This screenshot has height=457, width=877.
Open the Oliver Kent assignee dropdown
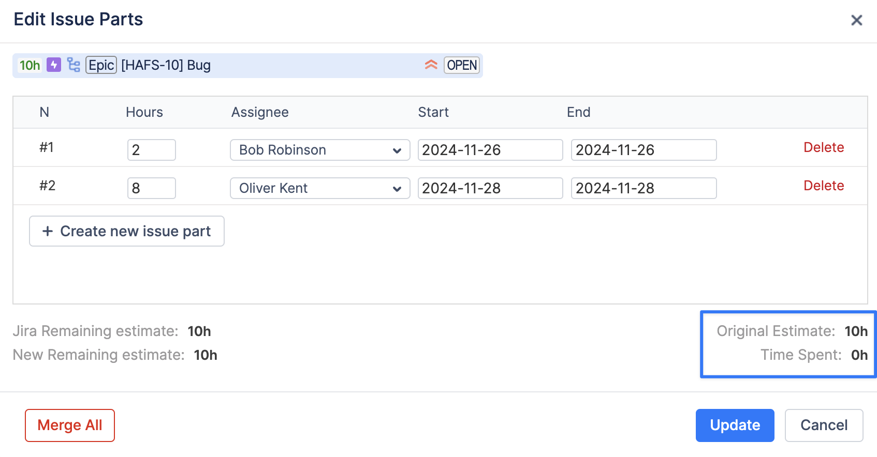(x=319, y=188)
